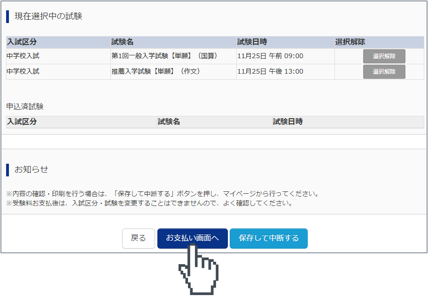Click 試験日時 header in 申込済試験 table
Screen dimensions: 428x296
tap(288, 121)
